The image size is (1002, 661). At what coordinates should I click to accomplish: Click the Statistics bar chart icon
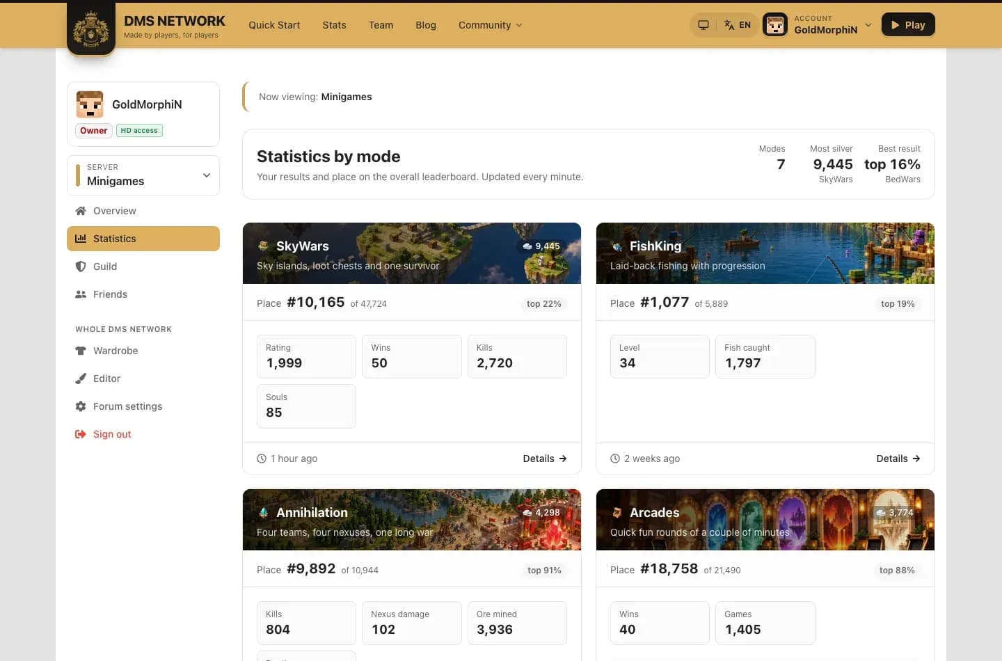point(81,239)
